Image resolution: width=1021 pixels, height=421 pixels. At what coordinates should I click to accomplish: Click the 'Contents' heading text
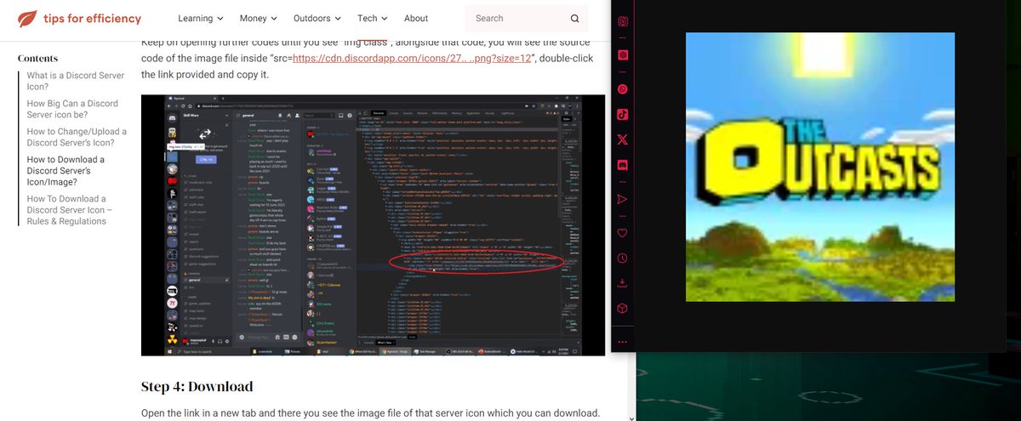pyautogui.click(x=38, y=59)
